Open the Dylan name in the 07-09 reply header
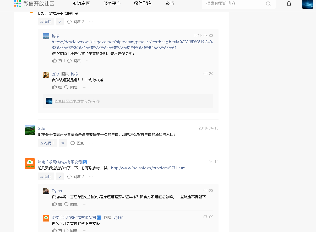 point(118,217)
